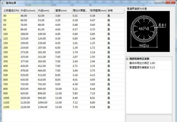Click wall thickness 3.50 in DN 50 row
The height and width of the screenshot is (122, 177).
click(x=58, y=20)
